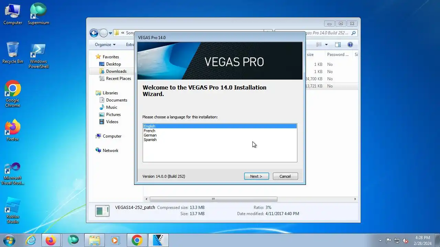Open the File Explorer taskbar icon
The height and width of the screenshot is (247, 440).
[x=94, y=240]
